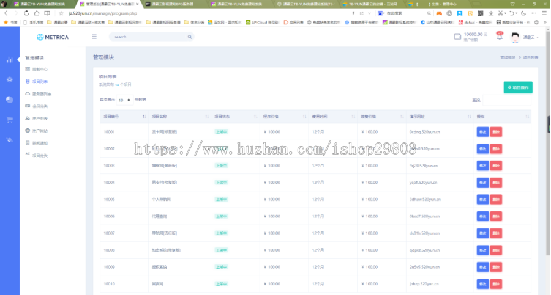
Task: Open 项目分类 in the sidebar
Action: tap(37, 155)
